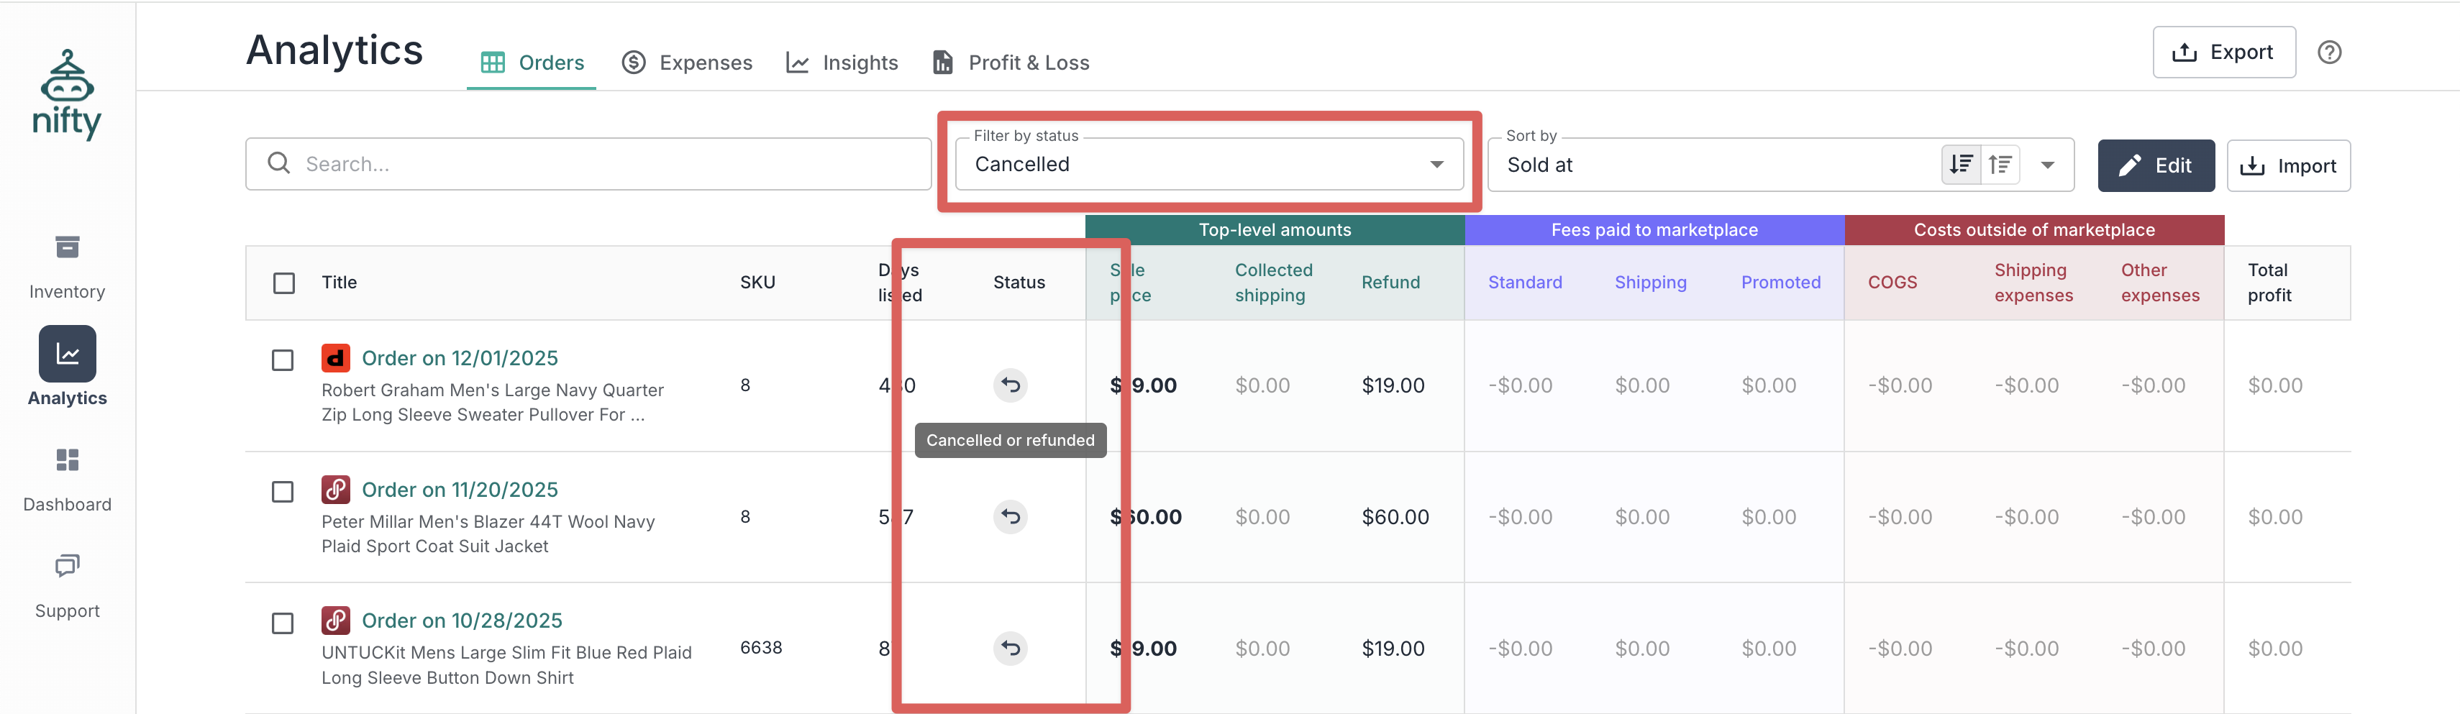Click cancelled status icon for 10/28/2025 order
The image size is (2460, 714).
(1009, 648)
